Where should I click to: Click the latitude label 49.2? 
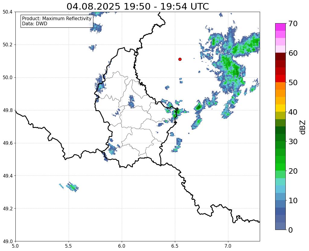(x=8, y=209)
